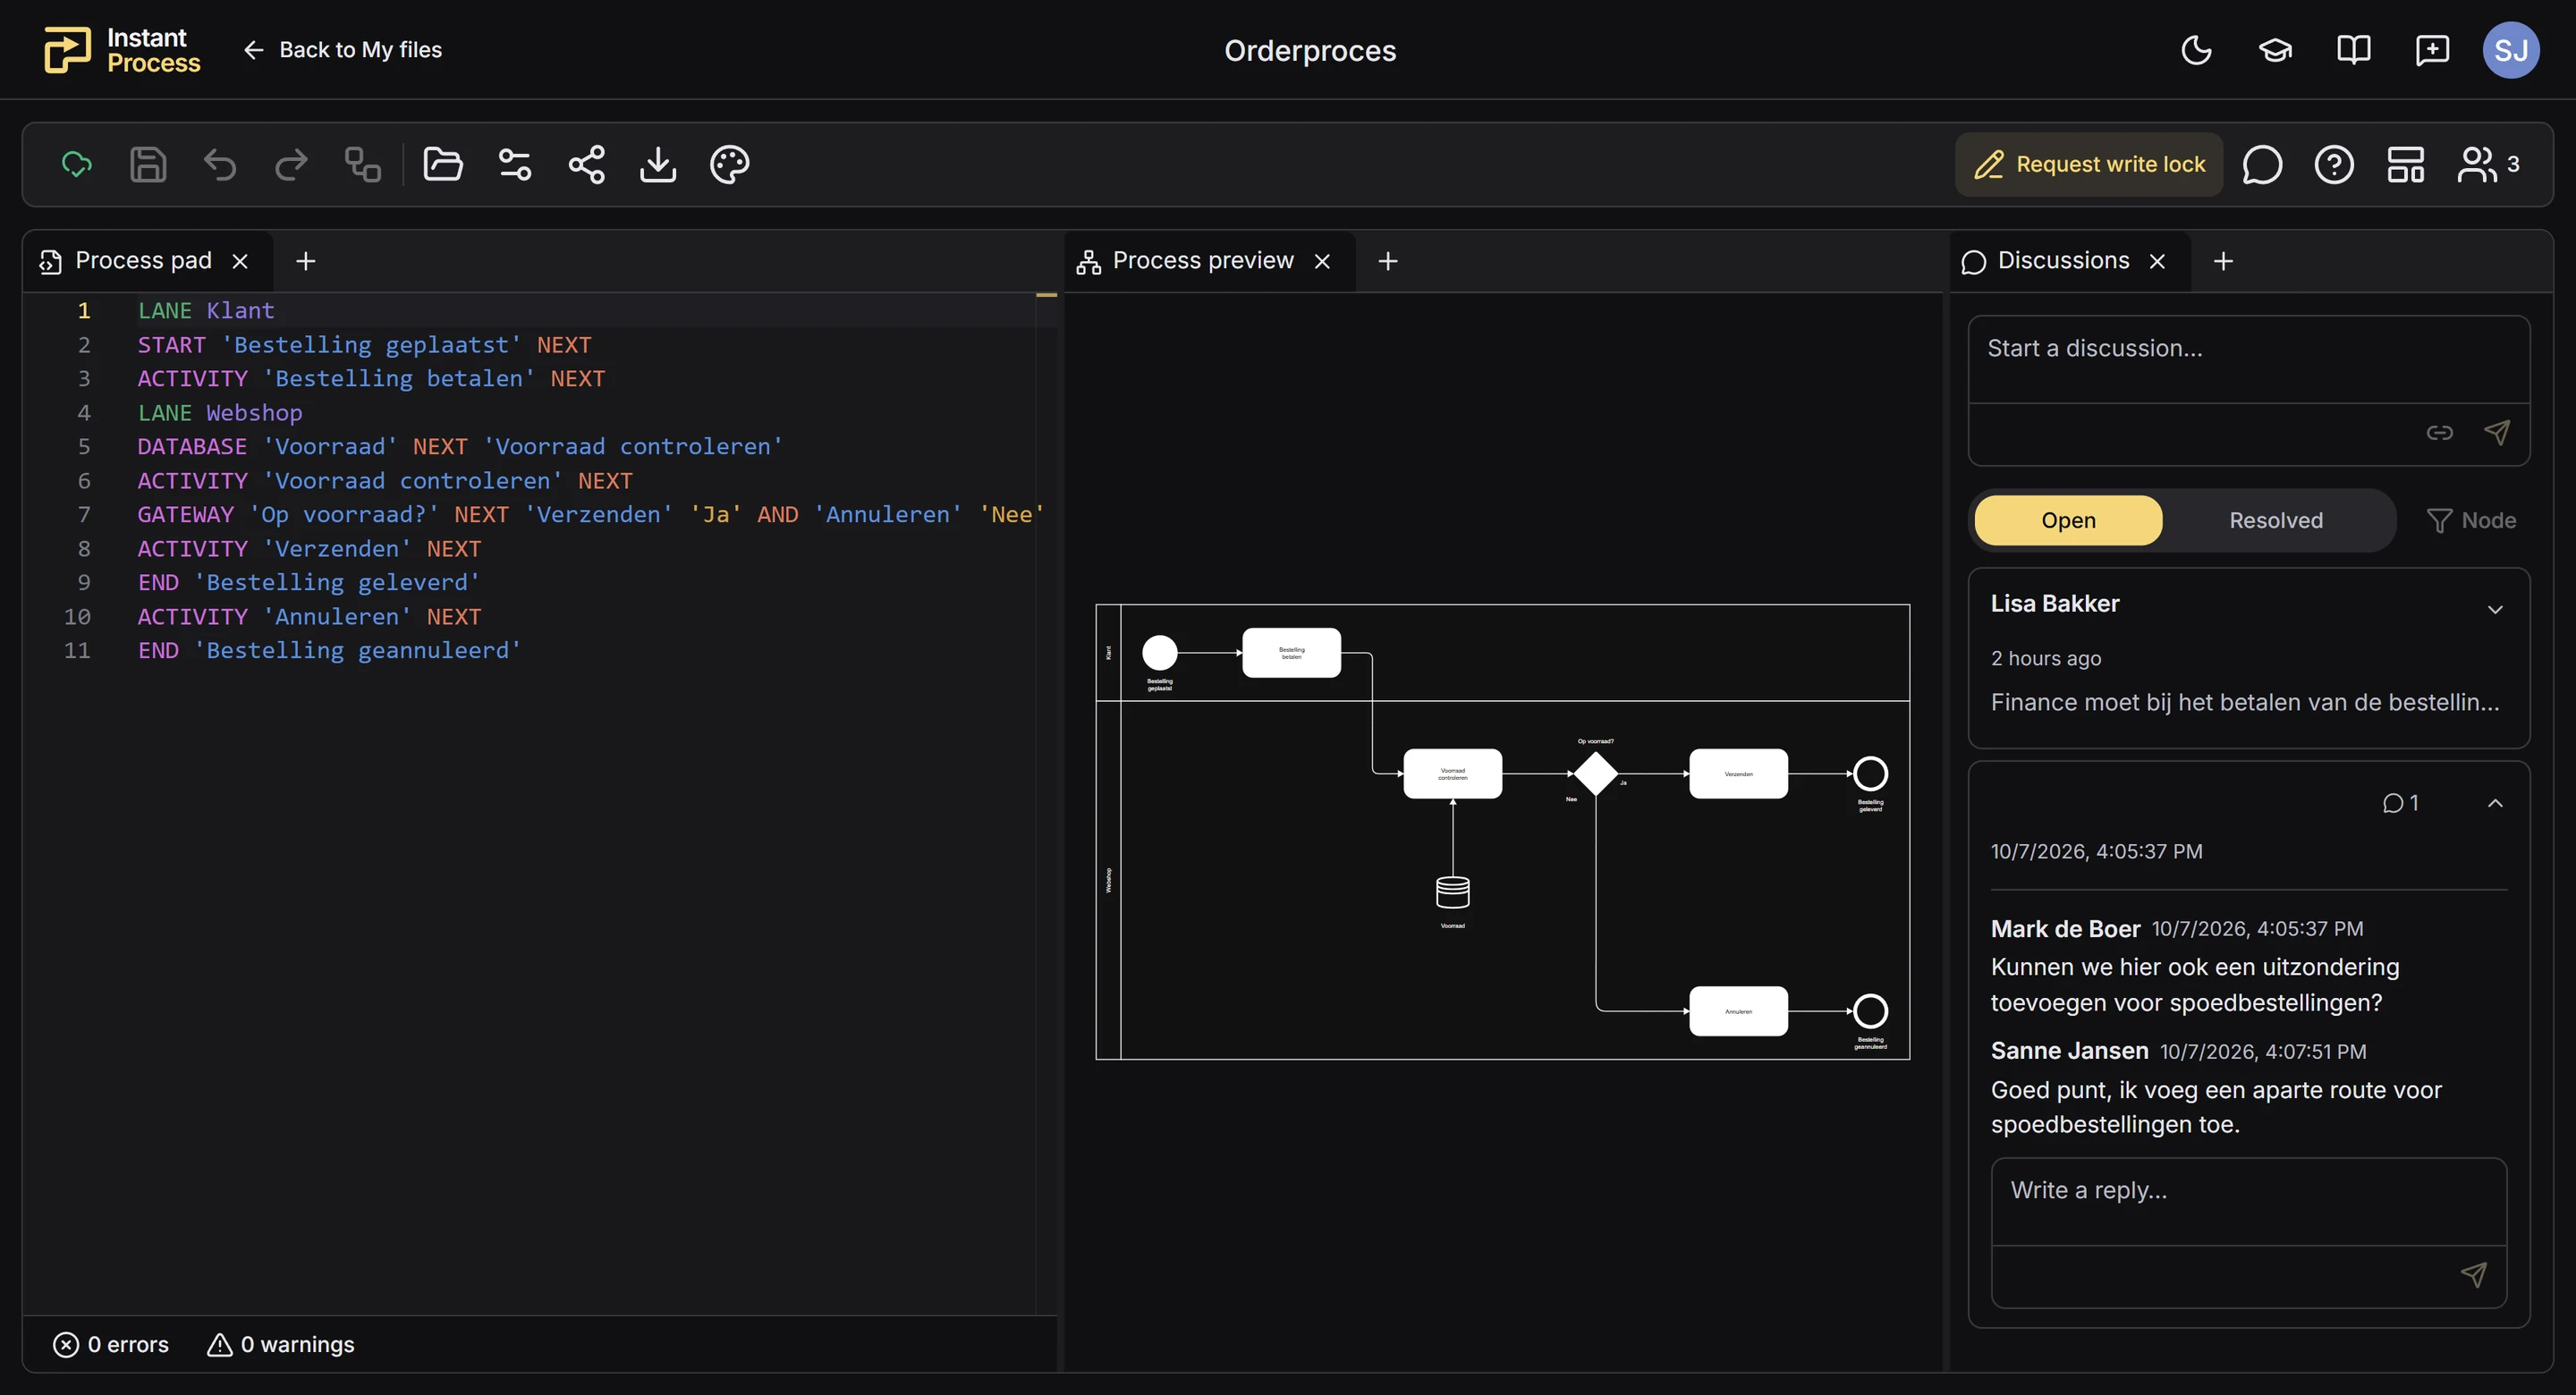This screenshot has width=2576, height=1395.
Task: Click the 0 errors status indicator
Action: point(111,1344)
